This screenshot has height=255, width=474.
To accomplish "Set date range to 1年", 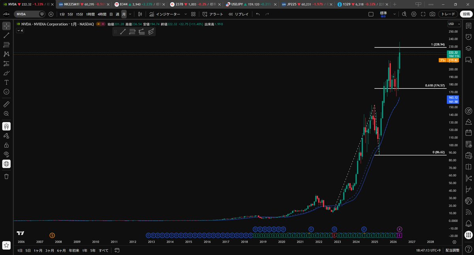I will click(85, 250).
